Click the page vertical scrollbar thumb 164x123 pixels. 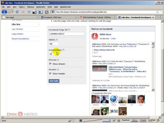point(162,76)
